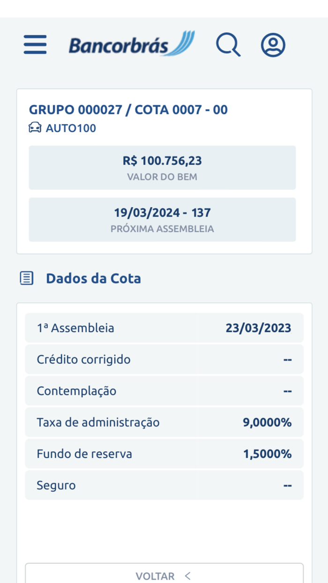
Task: Click the person avatar inside profile circle
Action: [273, 45]
